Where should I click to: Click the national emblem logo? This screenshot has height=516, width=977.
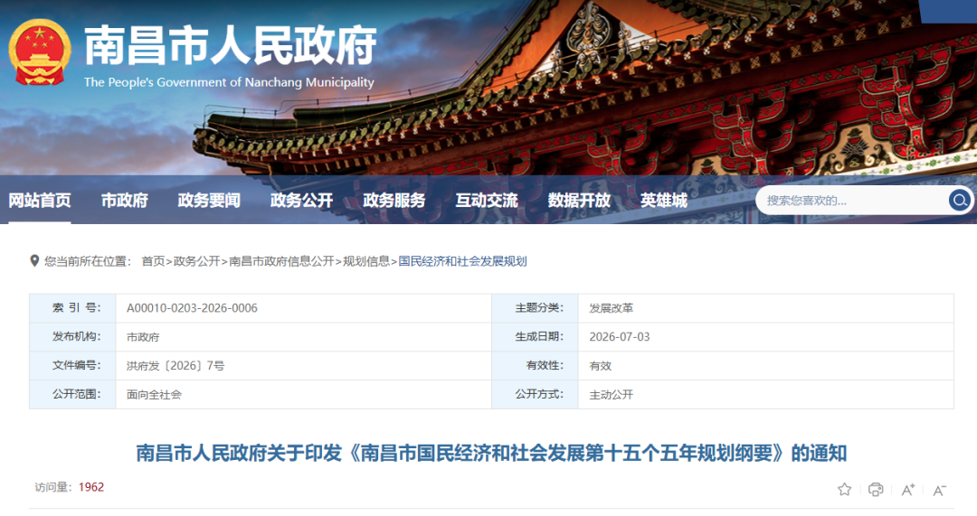click(39, 52)
